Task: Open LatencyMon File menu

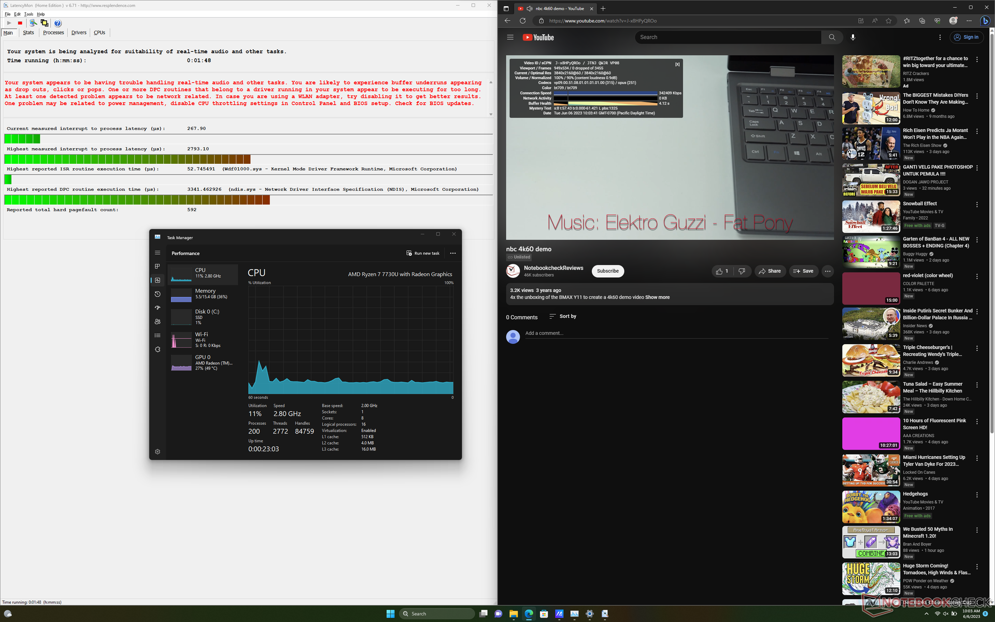Action: pos(8,14)
